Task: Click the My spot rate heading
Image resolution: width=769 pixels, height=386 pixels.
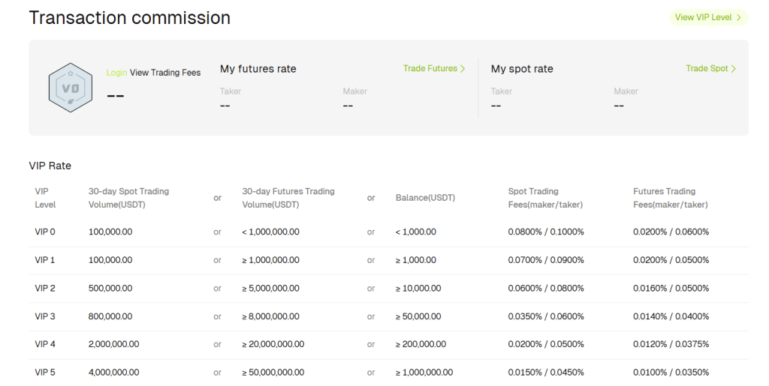Action: pos(522,69)
